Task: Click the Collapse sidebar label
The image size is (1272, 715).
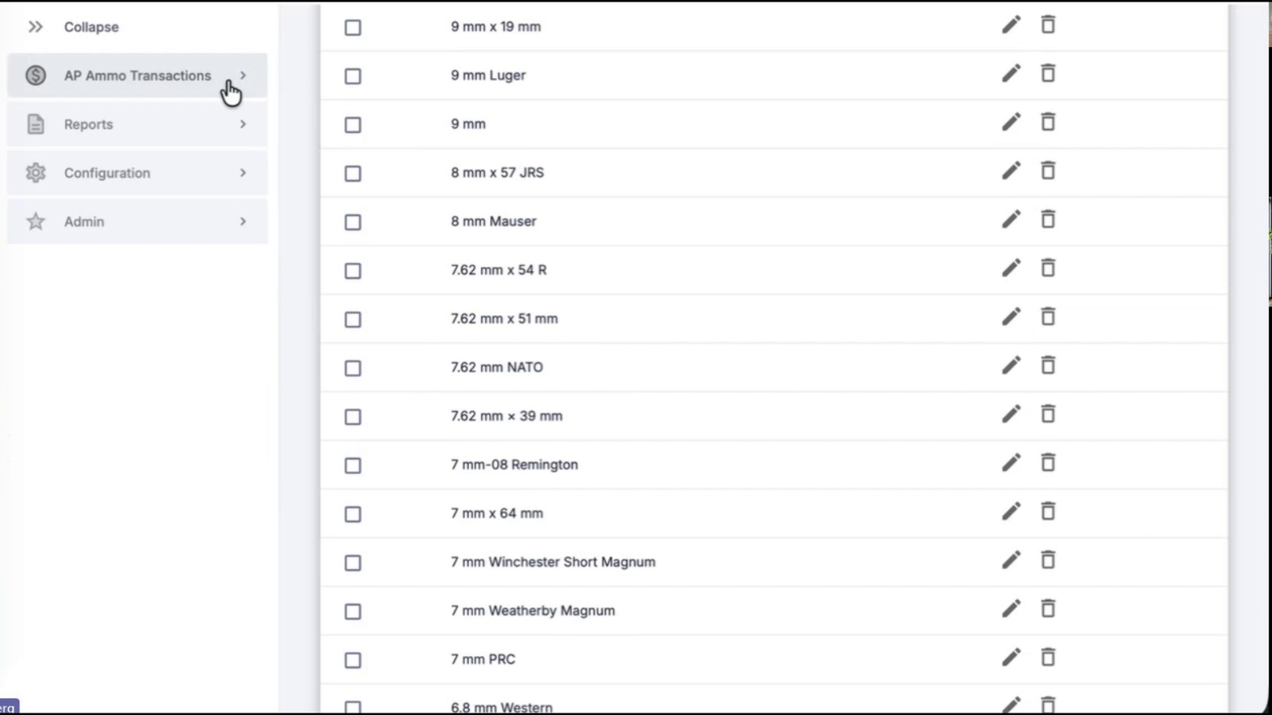Action: click(x=92, y=27)
